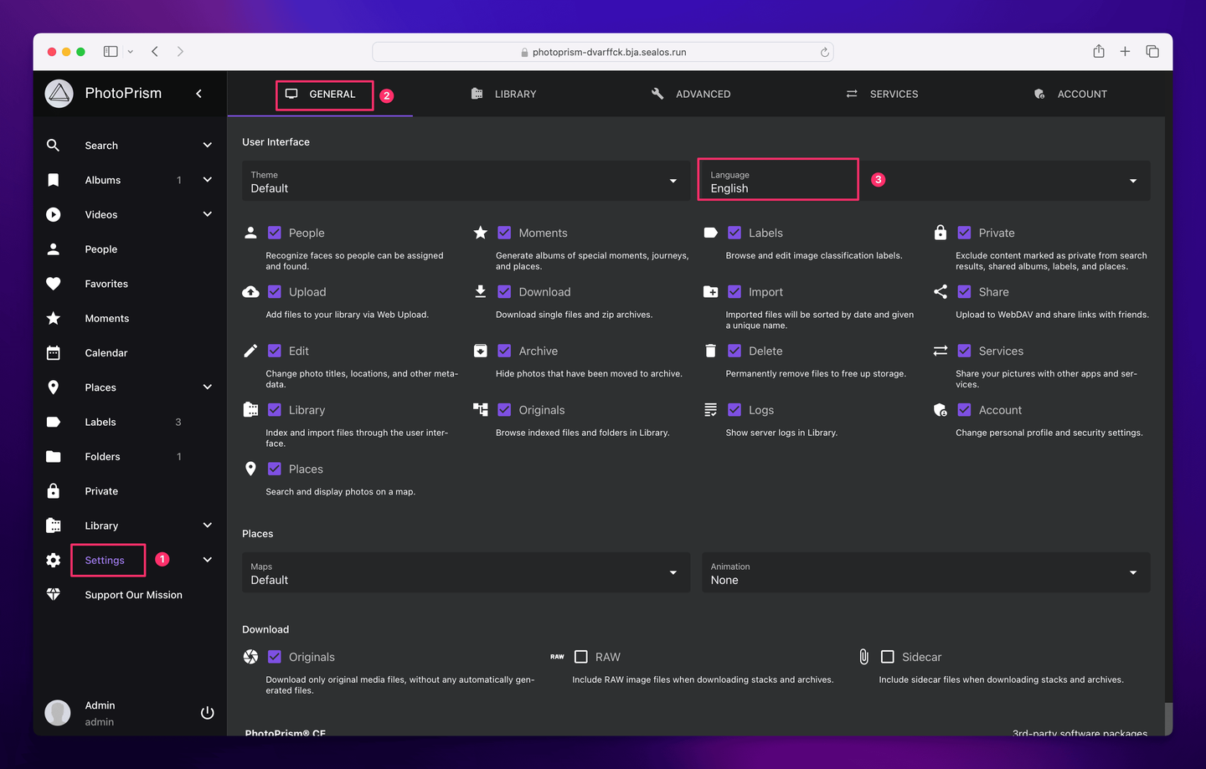Check the Sidecar download option
This screenshot has height=769, width=1206.
[888, 657]
